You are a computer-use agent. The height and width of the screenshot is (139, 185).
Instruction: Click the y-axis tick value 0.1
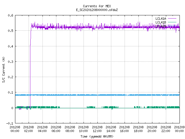[x=11, y=92]
